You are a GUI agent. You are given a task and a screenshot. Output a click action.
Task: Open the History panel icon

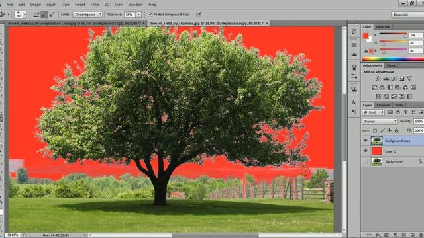click(x=354, y=32)
